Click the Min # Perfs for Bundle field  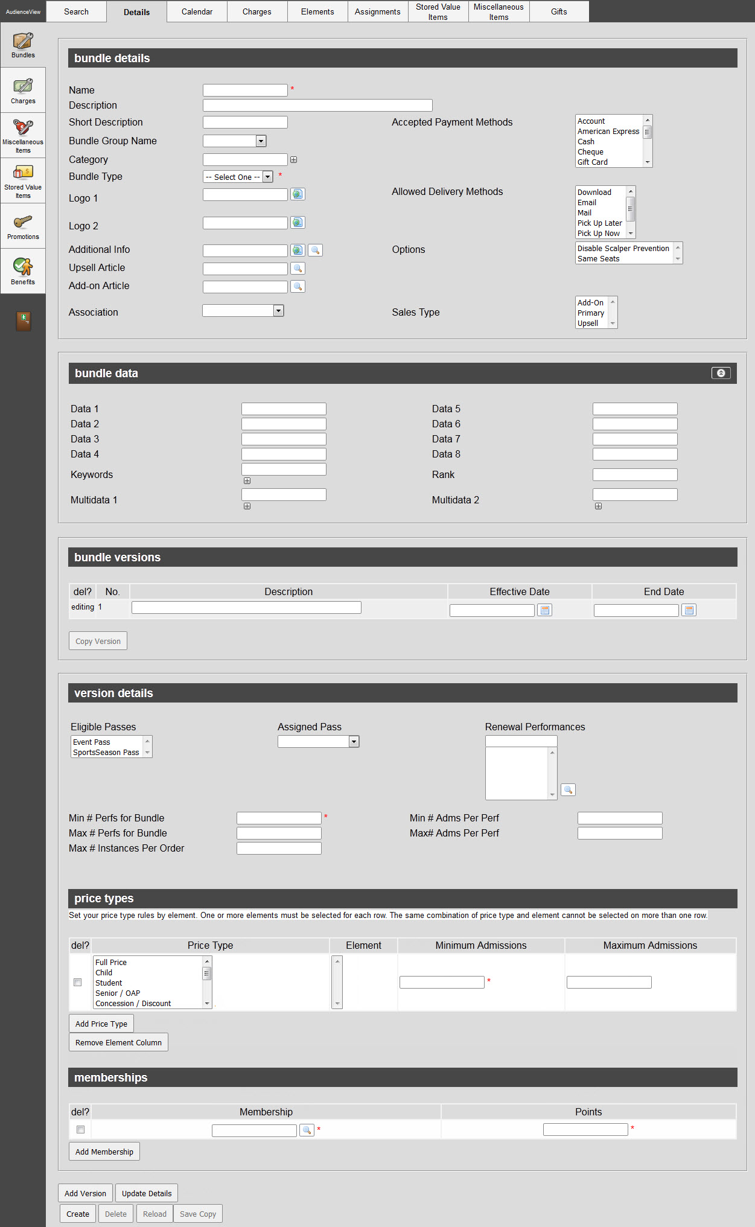pyautogui.click(x=279, y=818)
